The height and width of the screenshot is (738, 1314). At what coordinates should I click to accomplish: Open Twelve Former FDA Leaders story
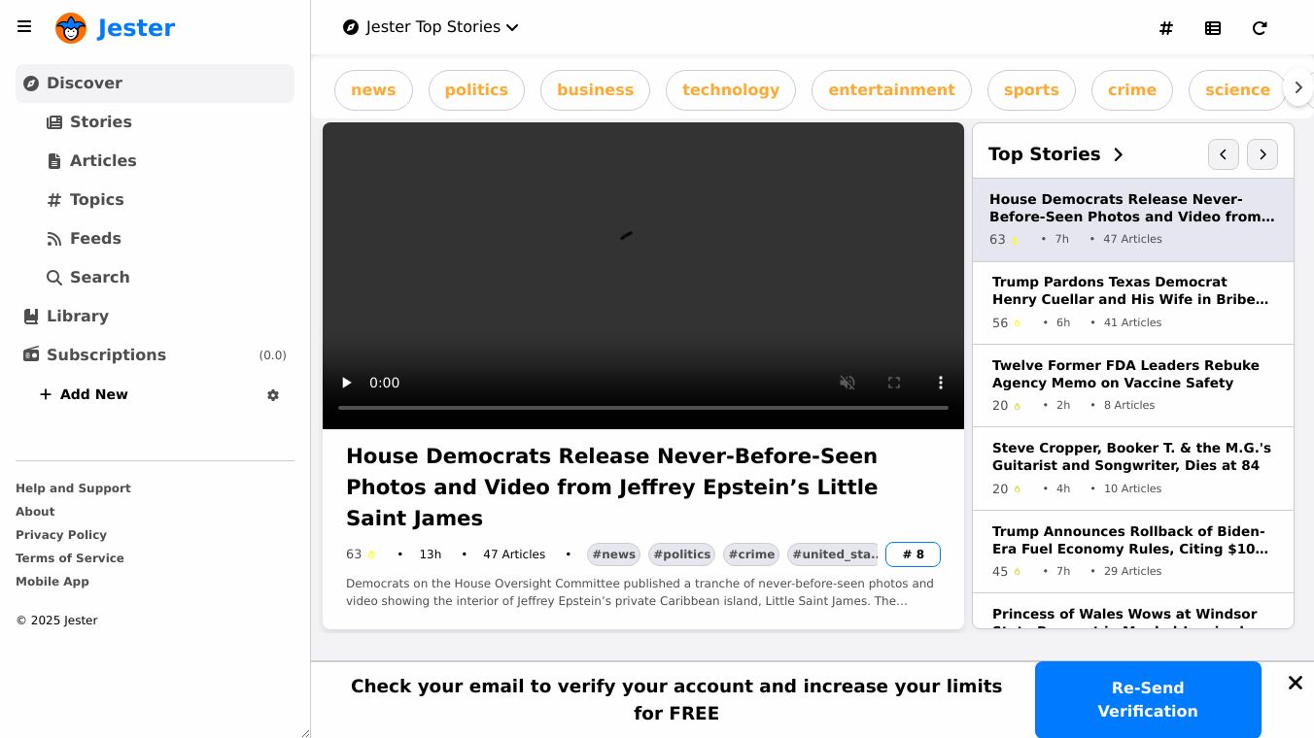1133,386
